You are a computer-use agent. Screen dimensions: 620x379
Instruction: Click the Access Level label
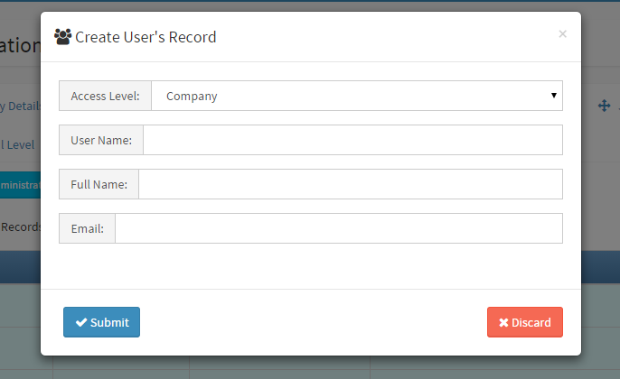tap(105, 96)
